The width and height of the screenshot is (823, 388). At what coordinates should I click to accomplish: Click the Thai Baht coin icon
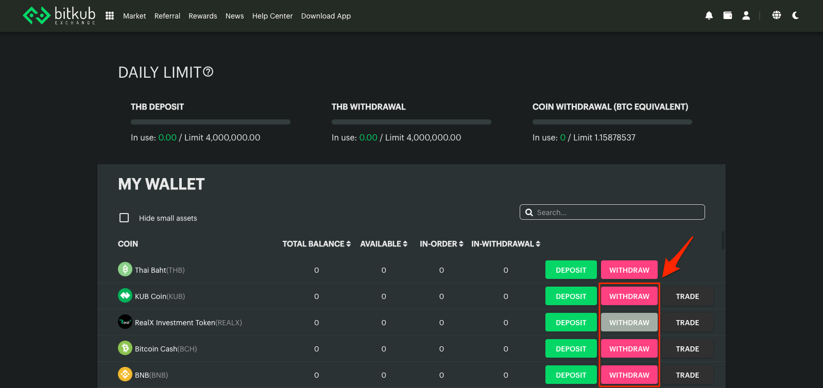125,269
